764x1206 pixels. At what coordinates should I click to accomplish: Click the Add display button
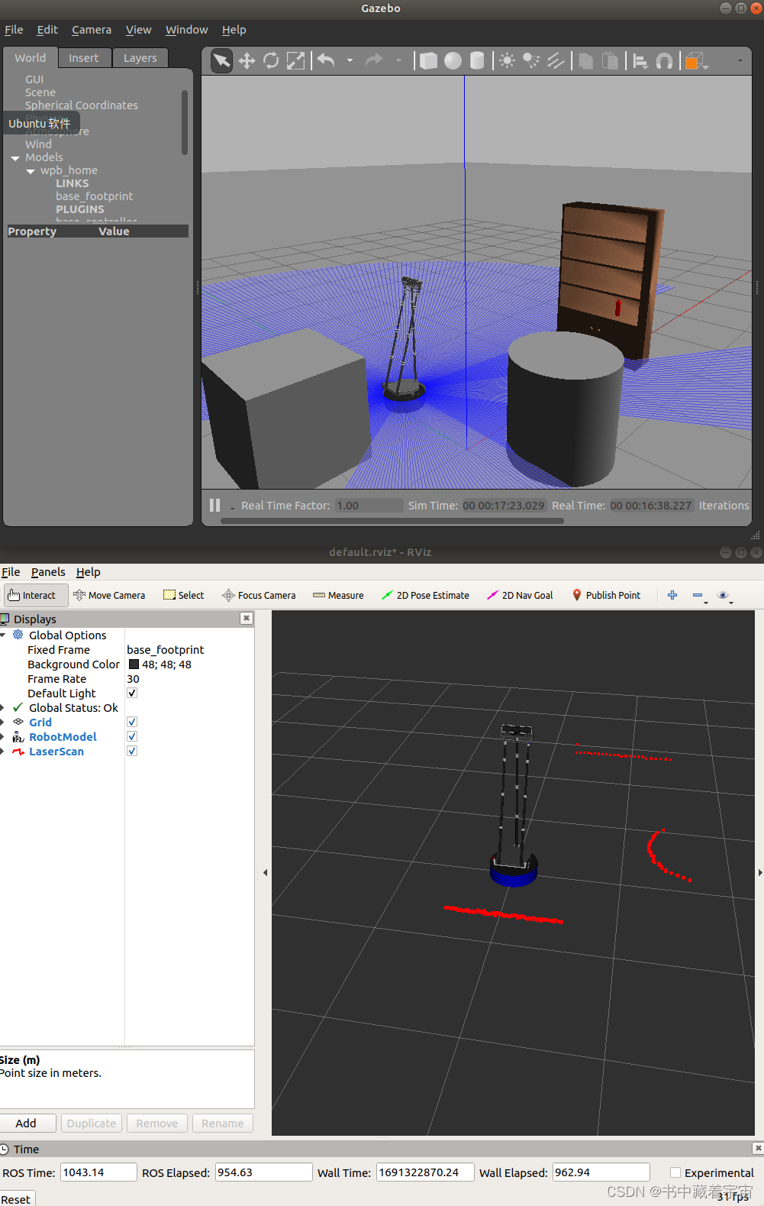[26, 1124]
